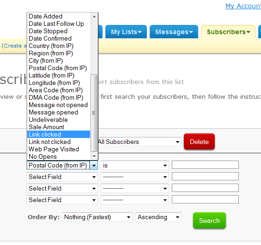Open the Messages tab menu

pyautogui.click(x=174, y=32)
